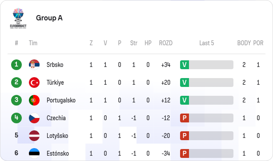
Task: Open the Lotyšsko team link
Action: pyautogui.click(x=57, y=136)
